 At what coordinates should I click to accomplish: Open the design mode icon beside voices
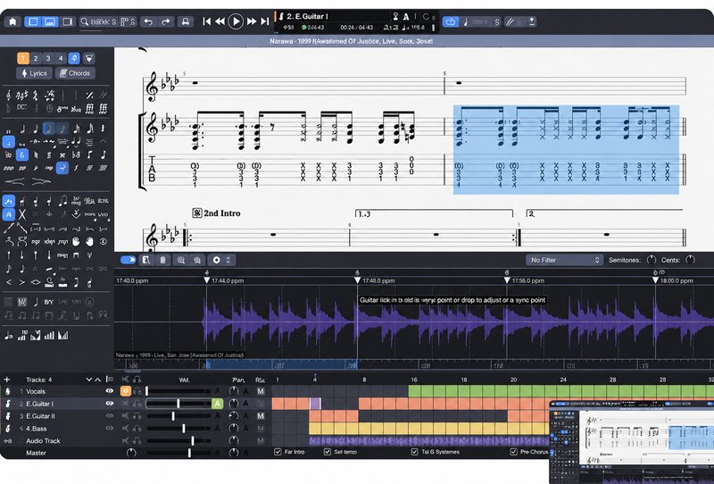tap(89, 58)
